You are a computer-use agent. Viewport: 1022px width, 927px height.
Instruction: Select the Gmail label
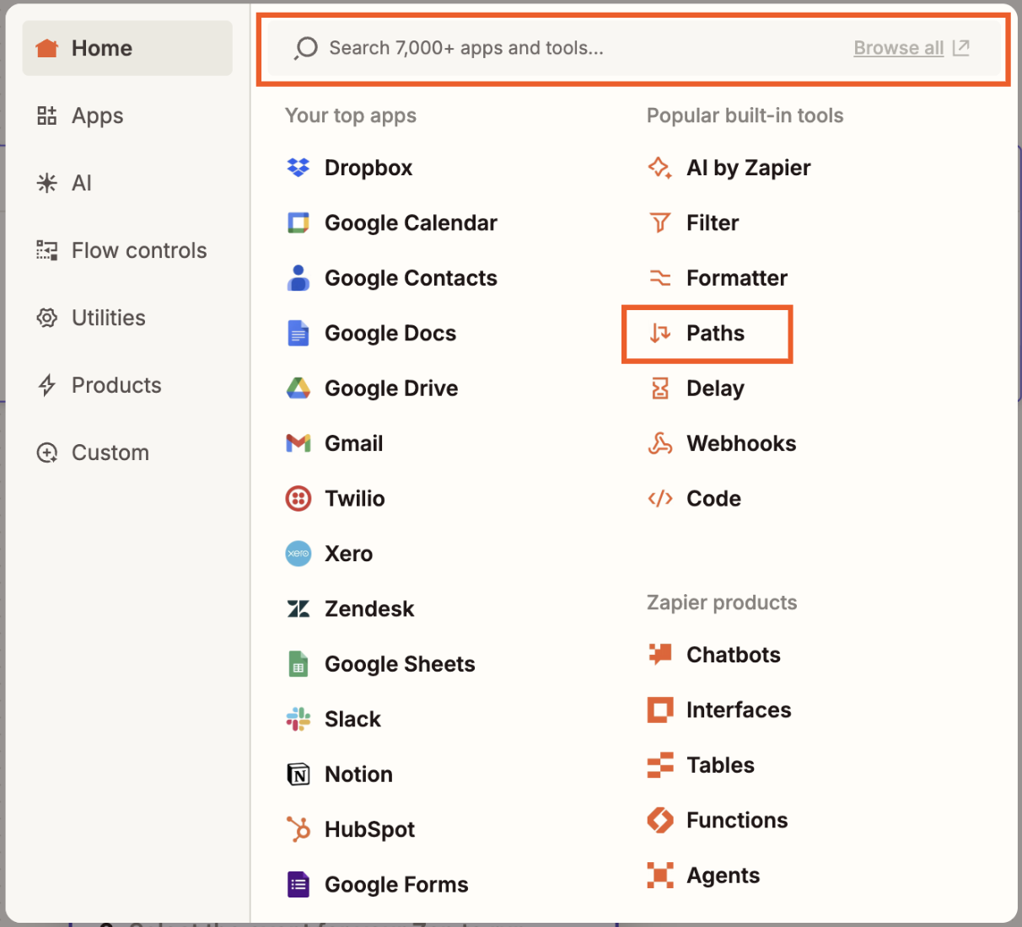(353, 443)
